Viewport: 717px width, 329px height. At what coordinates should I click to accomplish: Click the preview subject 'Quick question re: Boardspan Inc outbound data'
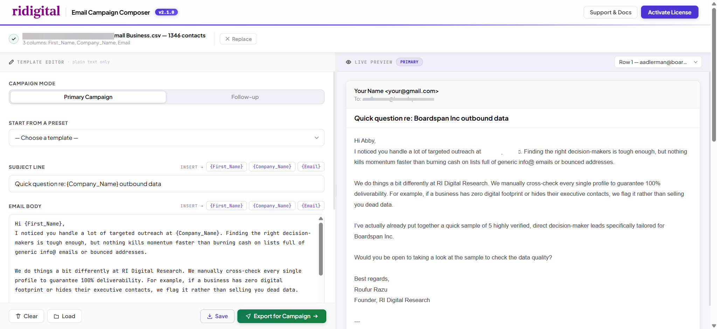pyautogui.click(x=431, y=118)
